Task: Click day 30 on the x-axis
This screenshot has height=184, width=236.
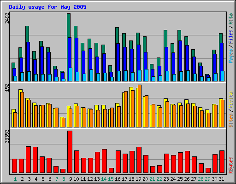Action: click(x=214, y=179)
